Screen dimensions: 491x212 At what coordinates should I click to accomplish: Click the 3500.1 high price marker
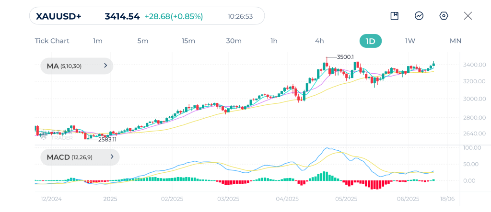(x=345, y=57)
